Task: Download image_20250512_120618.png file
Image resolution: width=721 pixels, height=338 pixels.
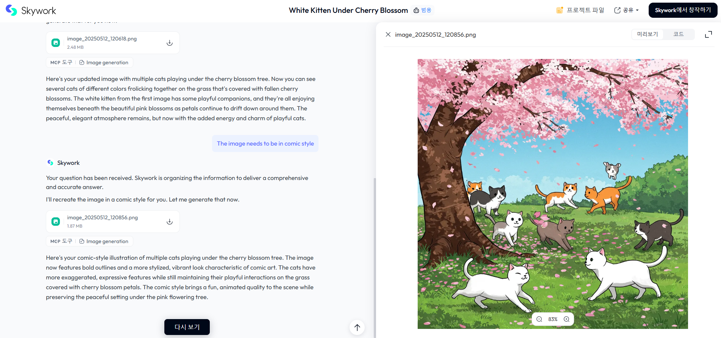Action: (170, 43)
